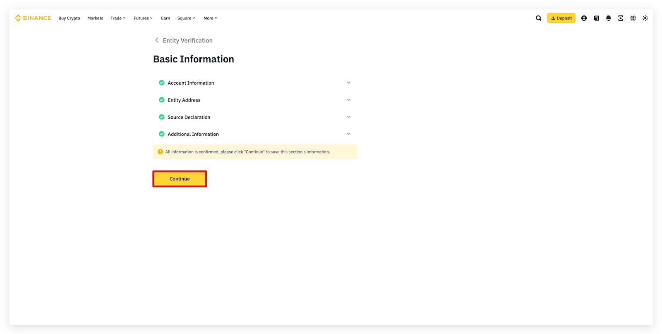The image size is (662, 334).
Task: Click the 'All information is confirmed' notice text
Action: (x=247, y=152)
